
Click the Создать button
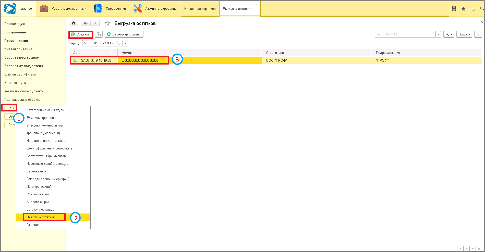[80, 34]
